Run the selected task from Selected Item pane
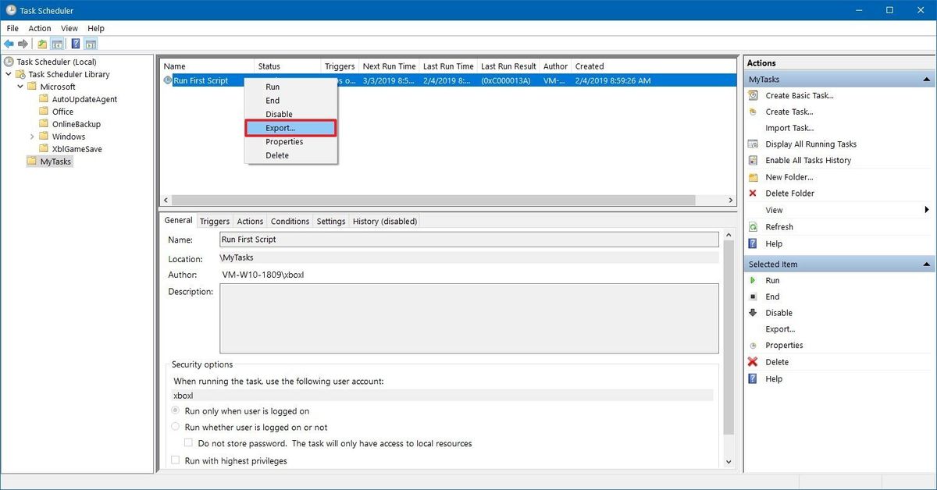This screenshot has width=937, height=490. (x=773, y=279)
